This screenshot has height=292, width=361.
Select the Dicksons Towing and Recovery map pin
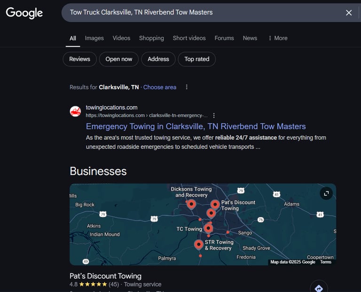tap(191, 204)
